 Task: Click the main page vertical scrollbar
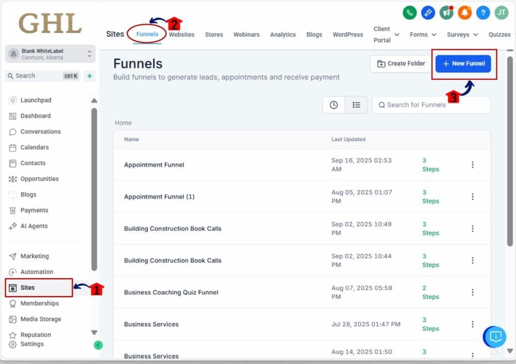[x=509, y=151]
